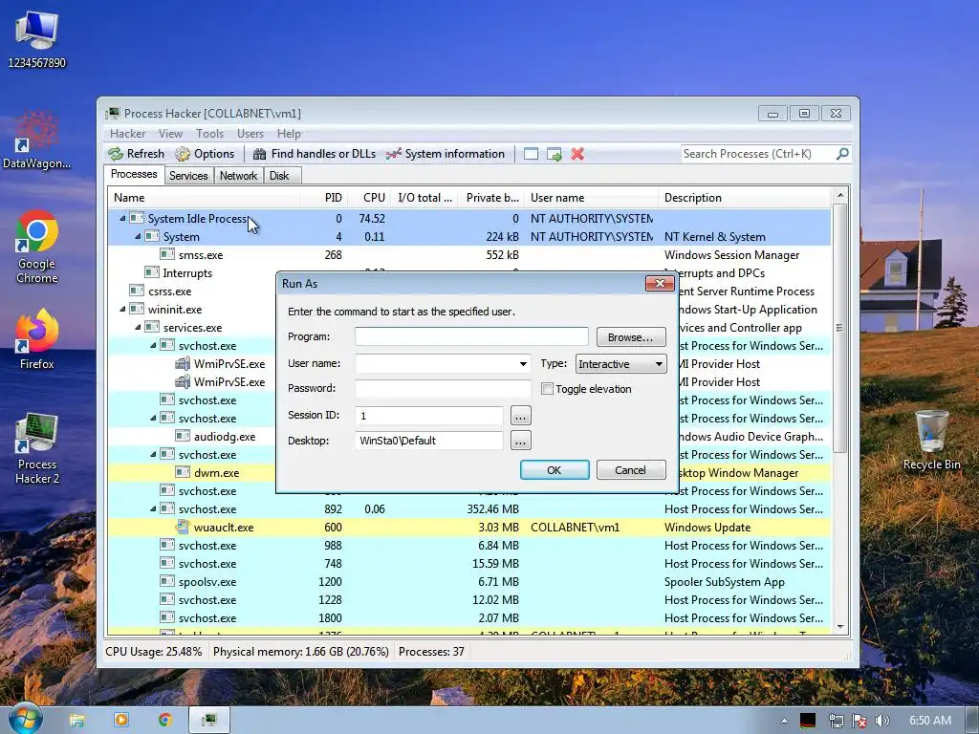Click the search magnifier icon

(x=842, y=154)
